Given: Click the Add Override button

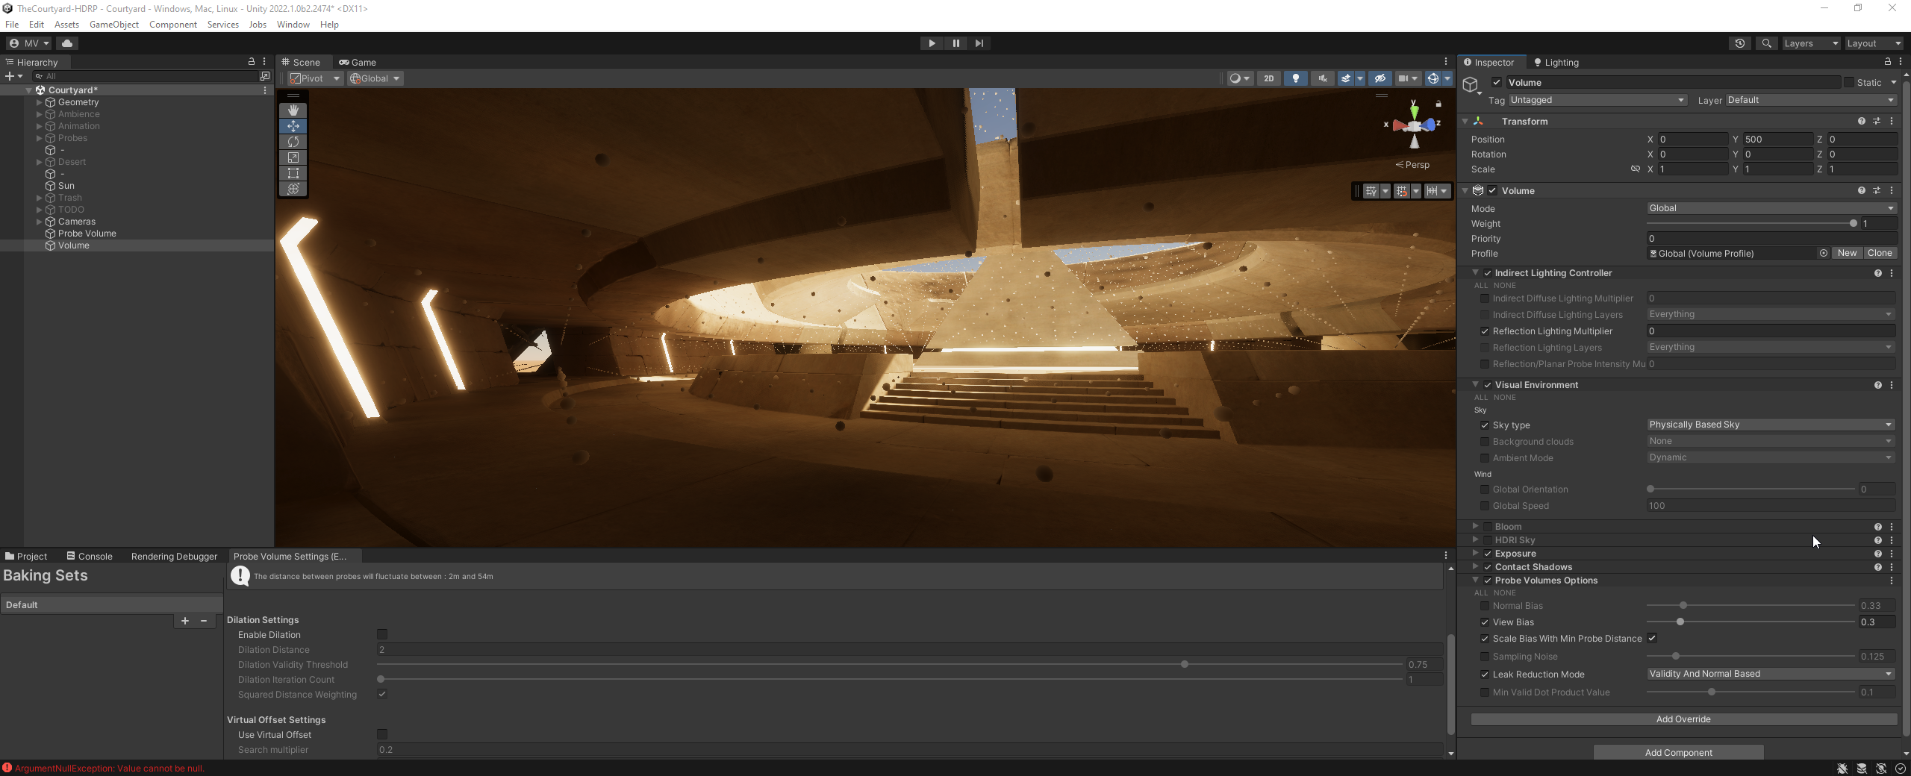Looking at the screenshot, I should click(x=1683, y=719).
